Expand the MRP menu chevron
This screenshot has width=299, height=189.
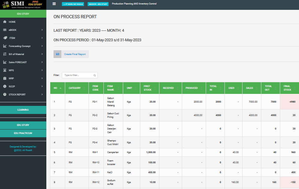click(42, 78)
